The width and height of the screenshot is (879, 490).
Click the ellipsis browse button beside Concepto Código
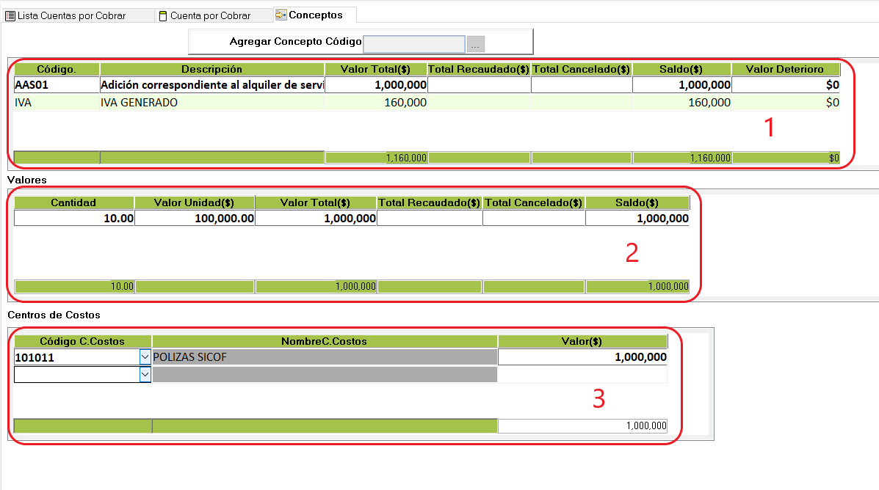pos(475,45)
